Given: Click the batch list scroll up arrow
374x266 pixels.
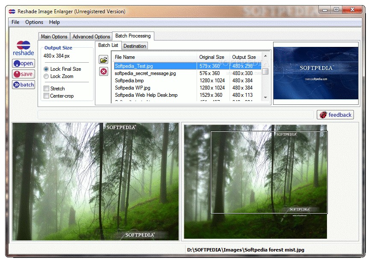Looking at the screenshot, I should pos(265,56).
